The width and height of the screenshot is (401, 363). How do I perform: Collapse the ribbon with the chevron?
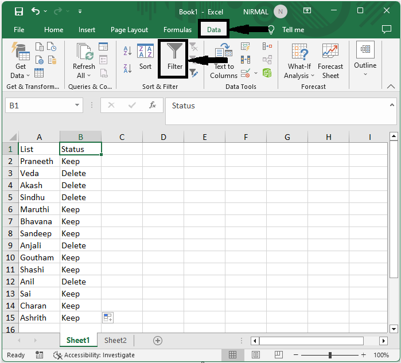[391, 87]
